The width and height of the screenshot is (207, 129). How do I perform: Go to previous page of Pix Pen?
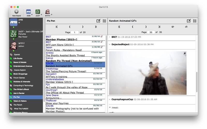coord(70,27)
